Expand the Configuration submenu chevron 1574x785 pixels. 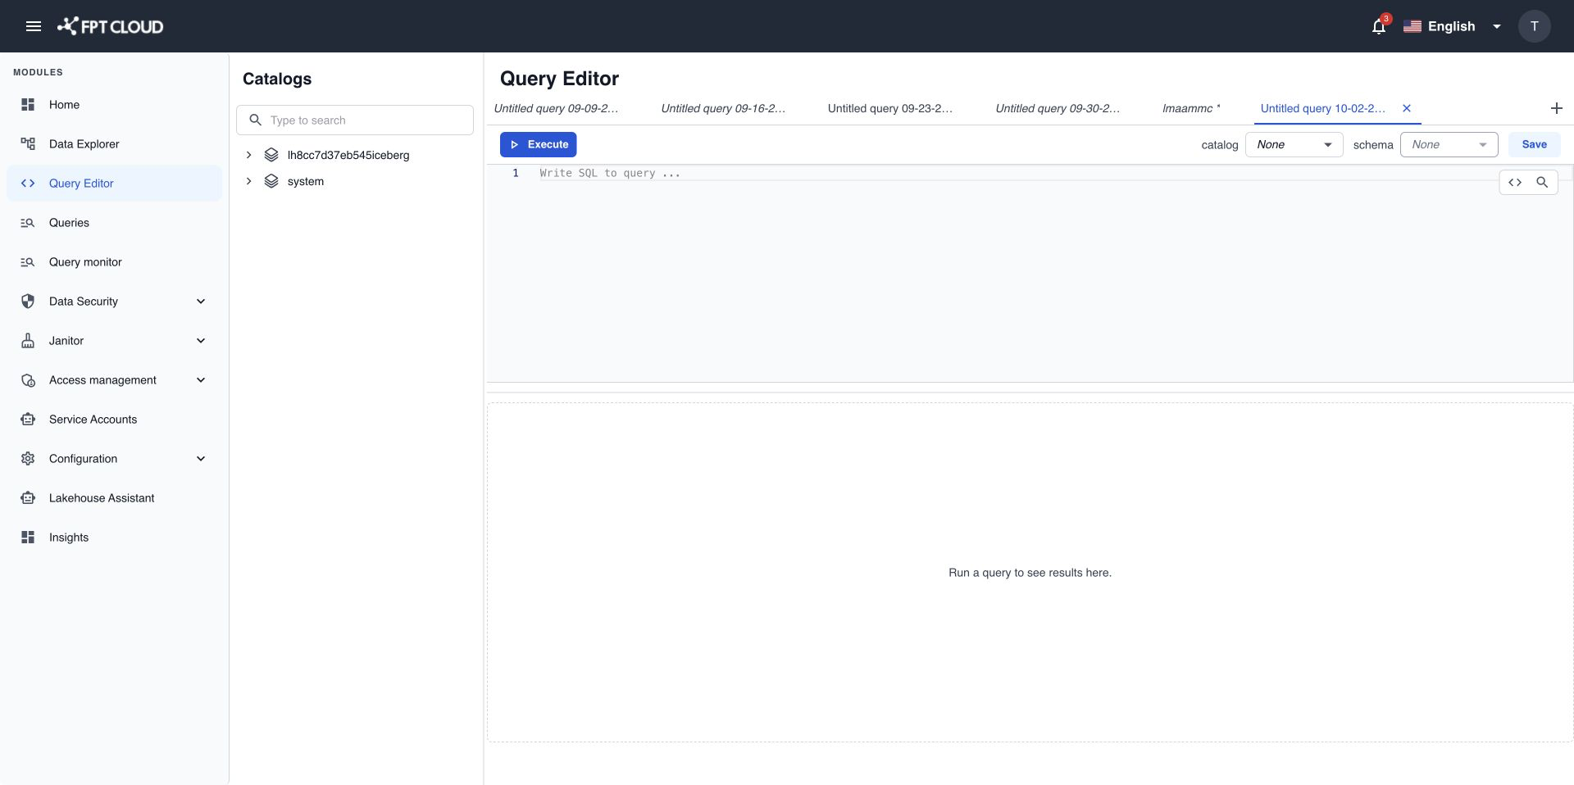tap(201, 459)
